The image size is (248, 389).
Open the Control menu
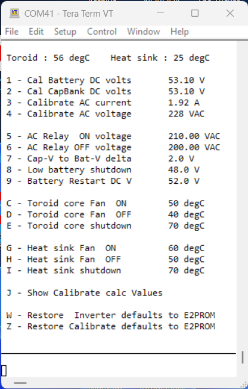point(102,32)
